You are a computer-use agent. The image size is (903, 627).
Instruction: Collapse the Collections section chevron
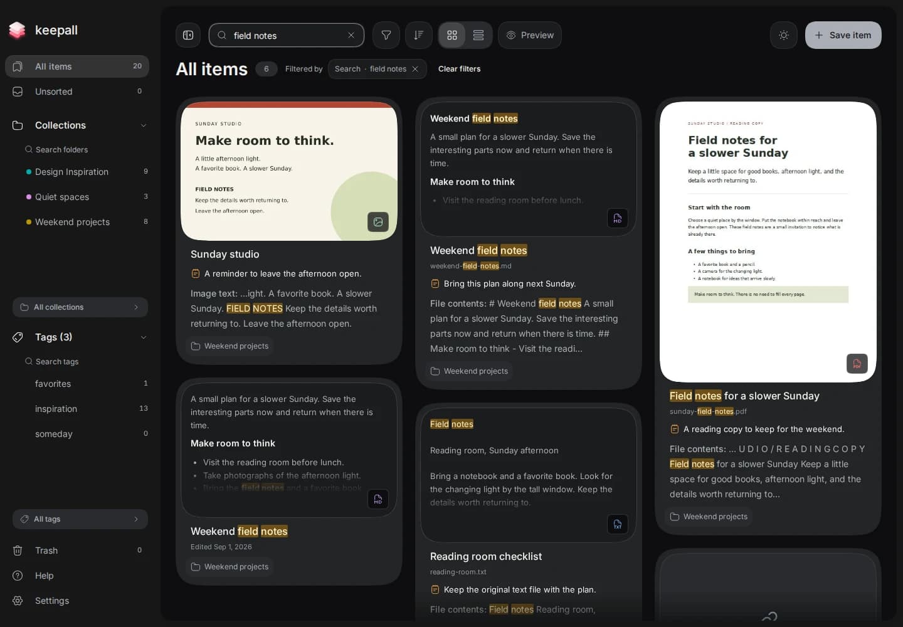coord(144,125)
